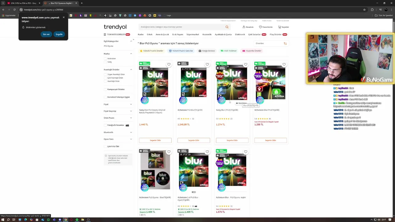The height and width of the screenshot is (222, 395).
Task: Bookmark page with address bar star
Action: (x=364, y=10)
